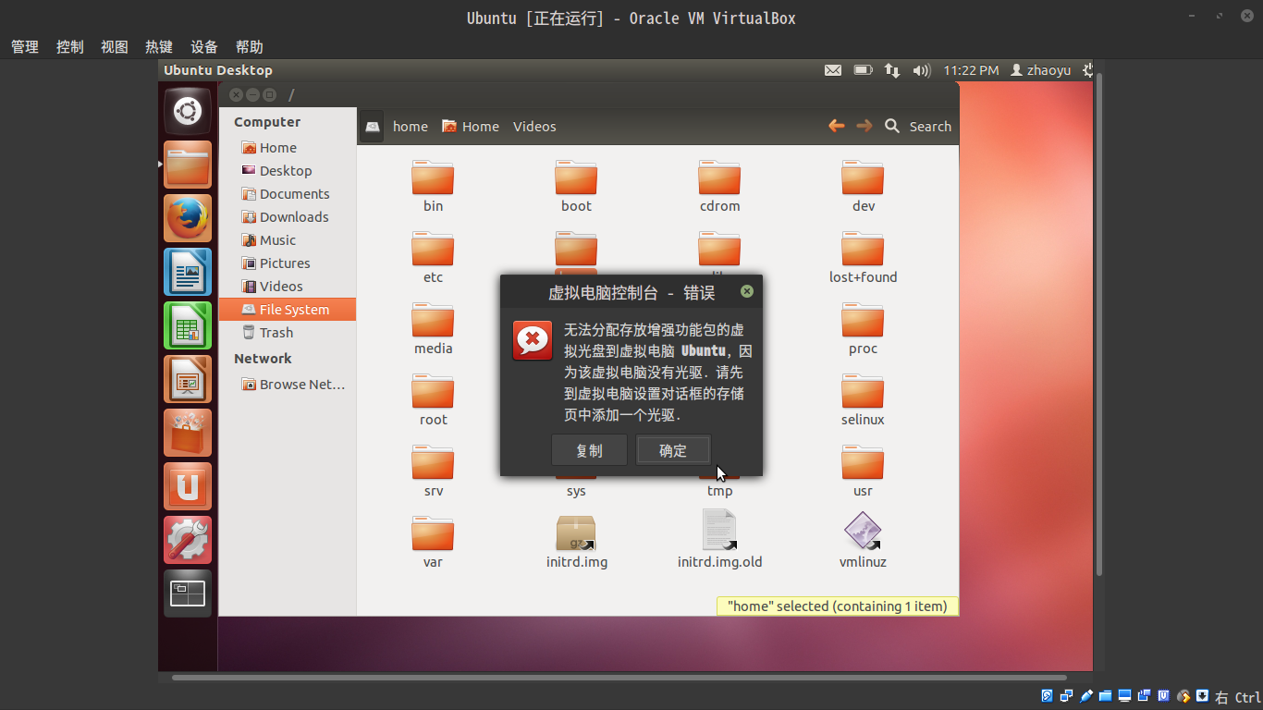
Task: Click 确定 button in error dialog
Action: (673, 450)
